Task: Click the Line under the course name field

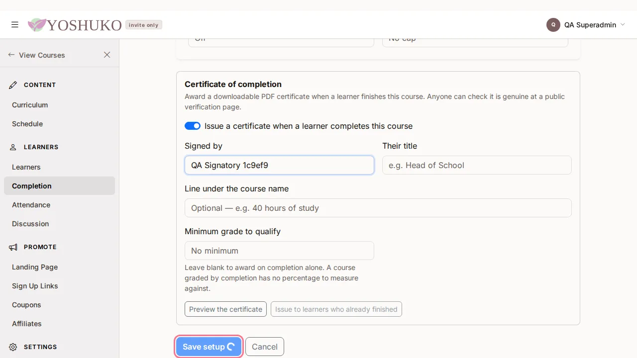Action: (x=378, y=208)
